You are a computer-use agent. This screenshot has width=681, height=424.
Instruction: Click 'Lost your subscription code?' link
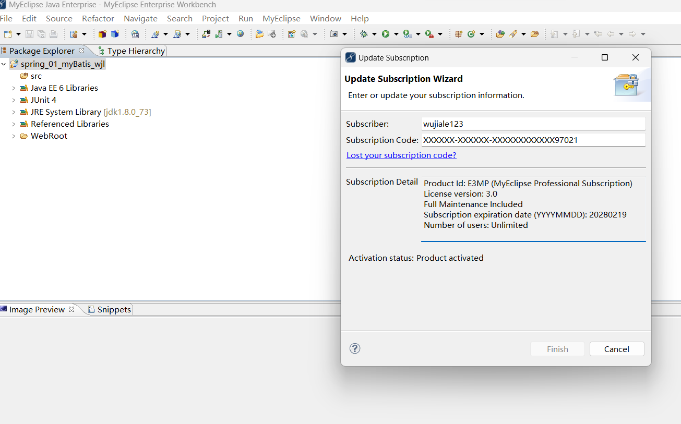(x=401, y=155)
